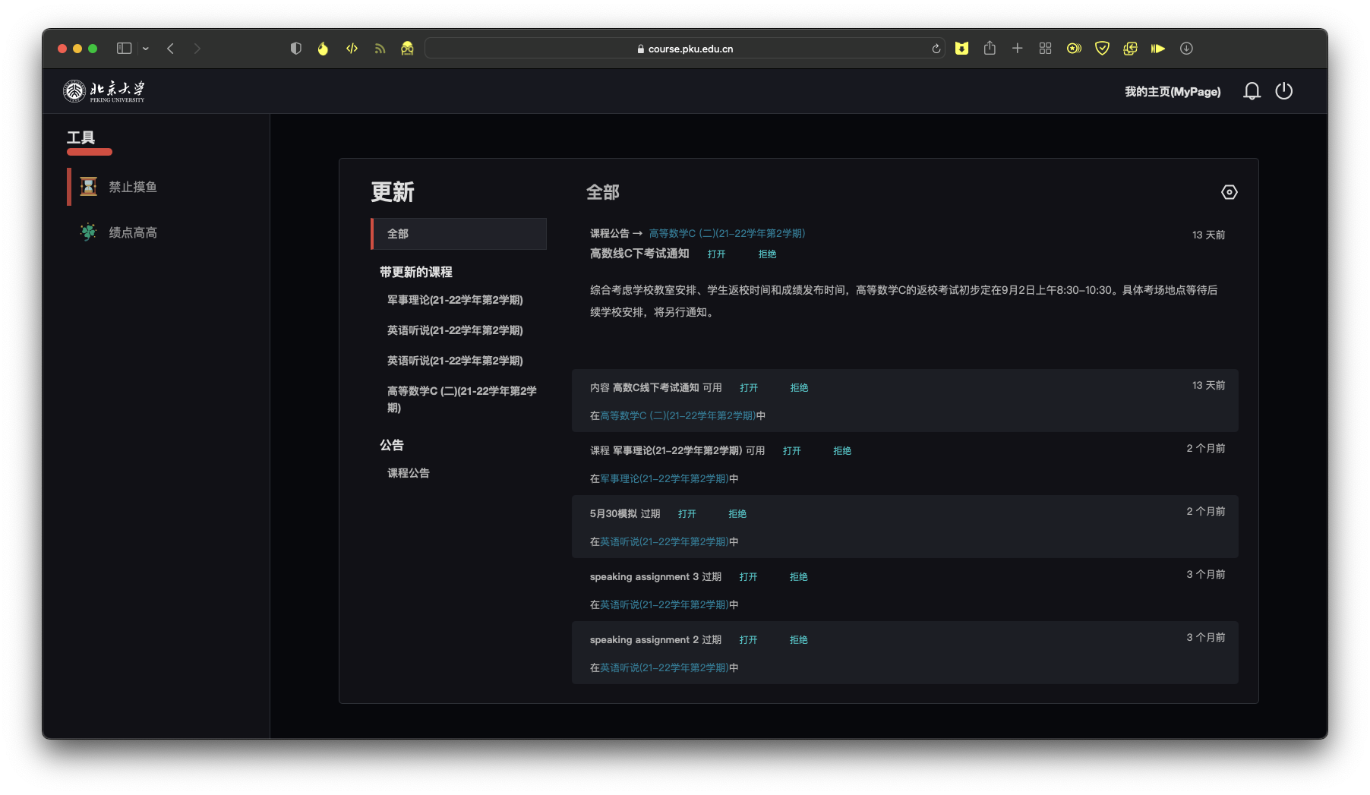Image resolution: width=1370 pixels, height=795 pixels.
Task: Go back with toolbar back arrow
Action: (171, 49)
